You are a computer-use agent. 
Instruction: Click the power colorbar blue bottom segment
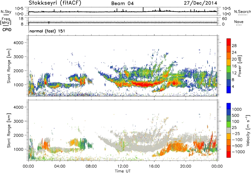coord(229,89)
